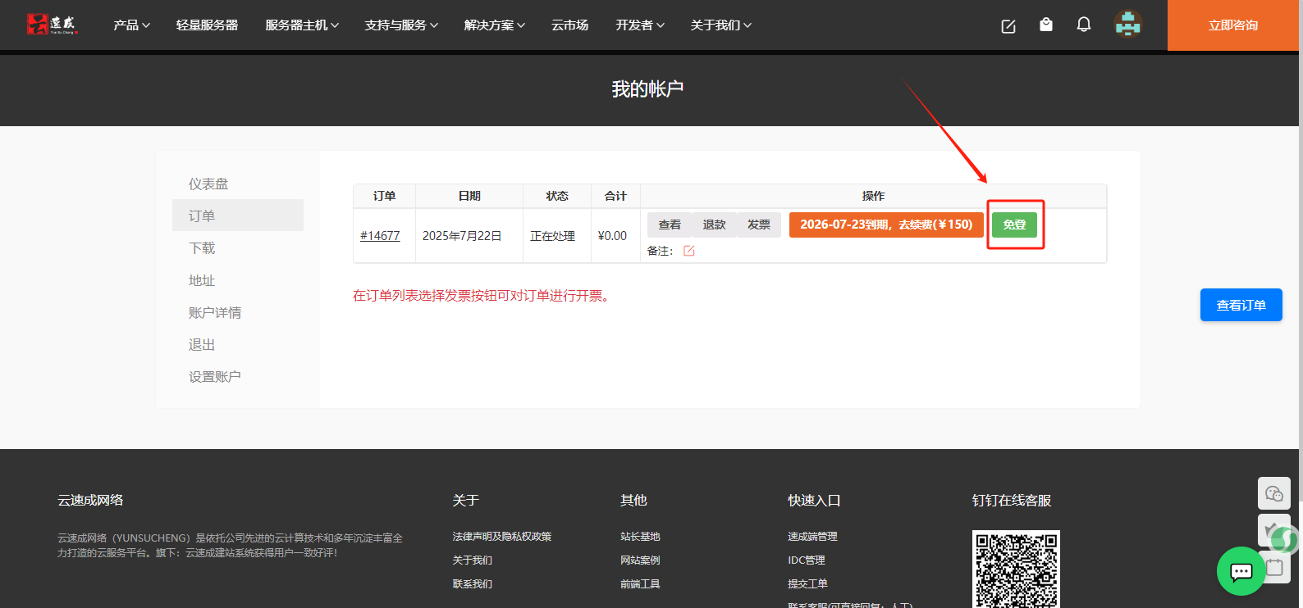Click the 退款 refund button
This screenshot has height=608, width=1303.
714,225
